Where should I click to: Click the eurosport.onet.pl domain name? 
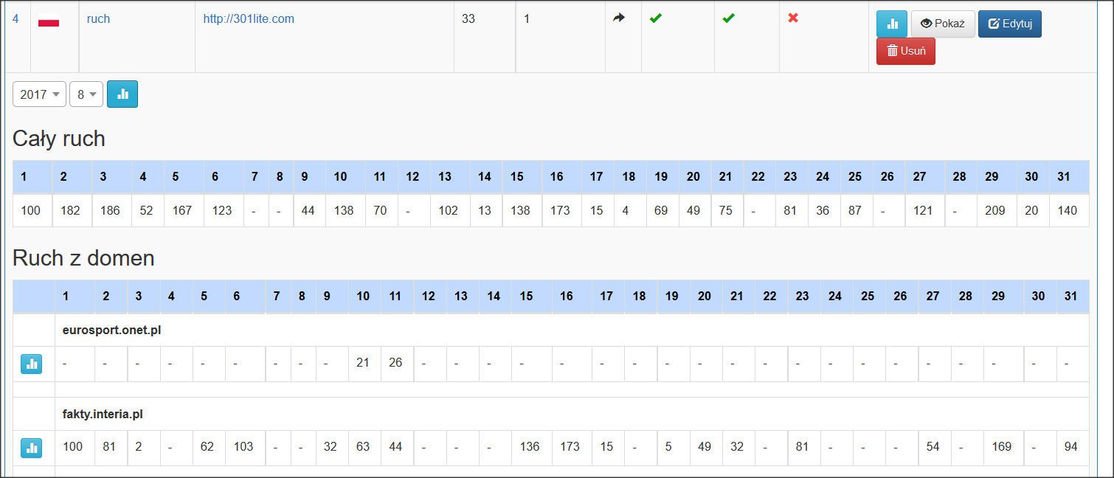click(x=111, y=330)
